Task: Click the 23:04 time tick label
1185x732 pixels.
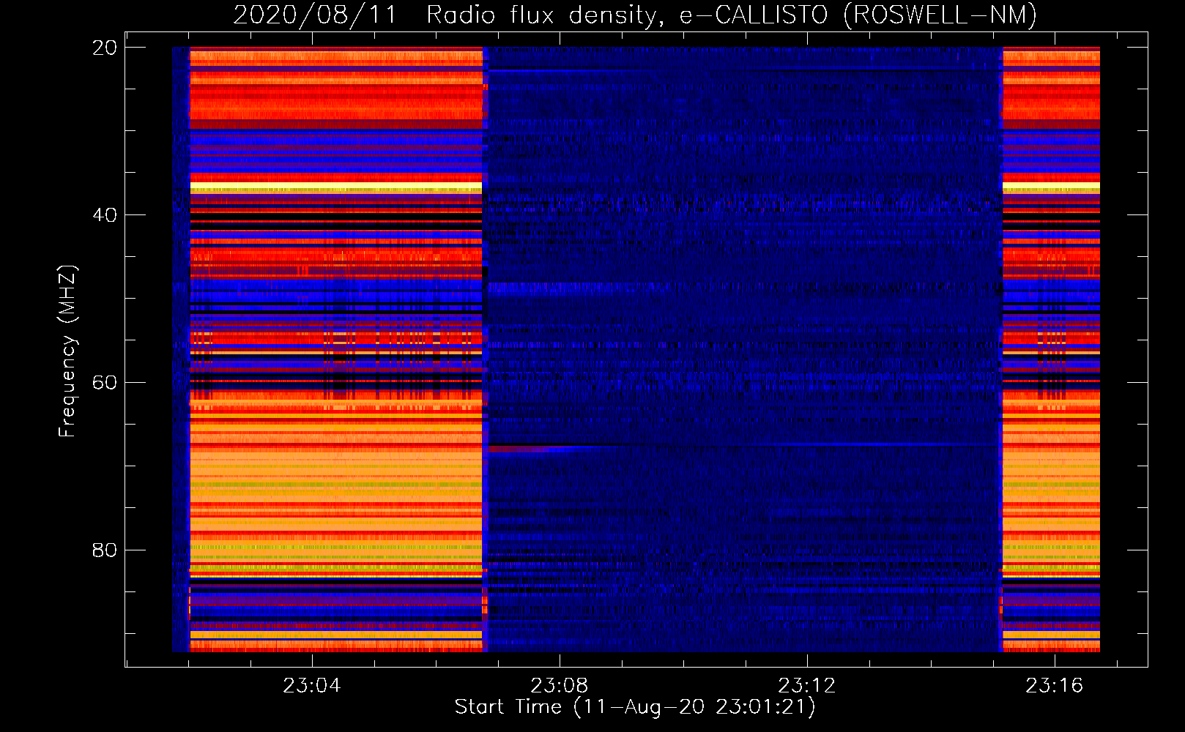Action: click(312, 685)
